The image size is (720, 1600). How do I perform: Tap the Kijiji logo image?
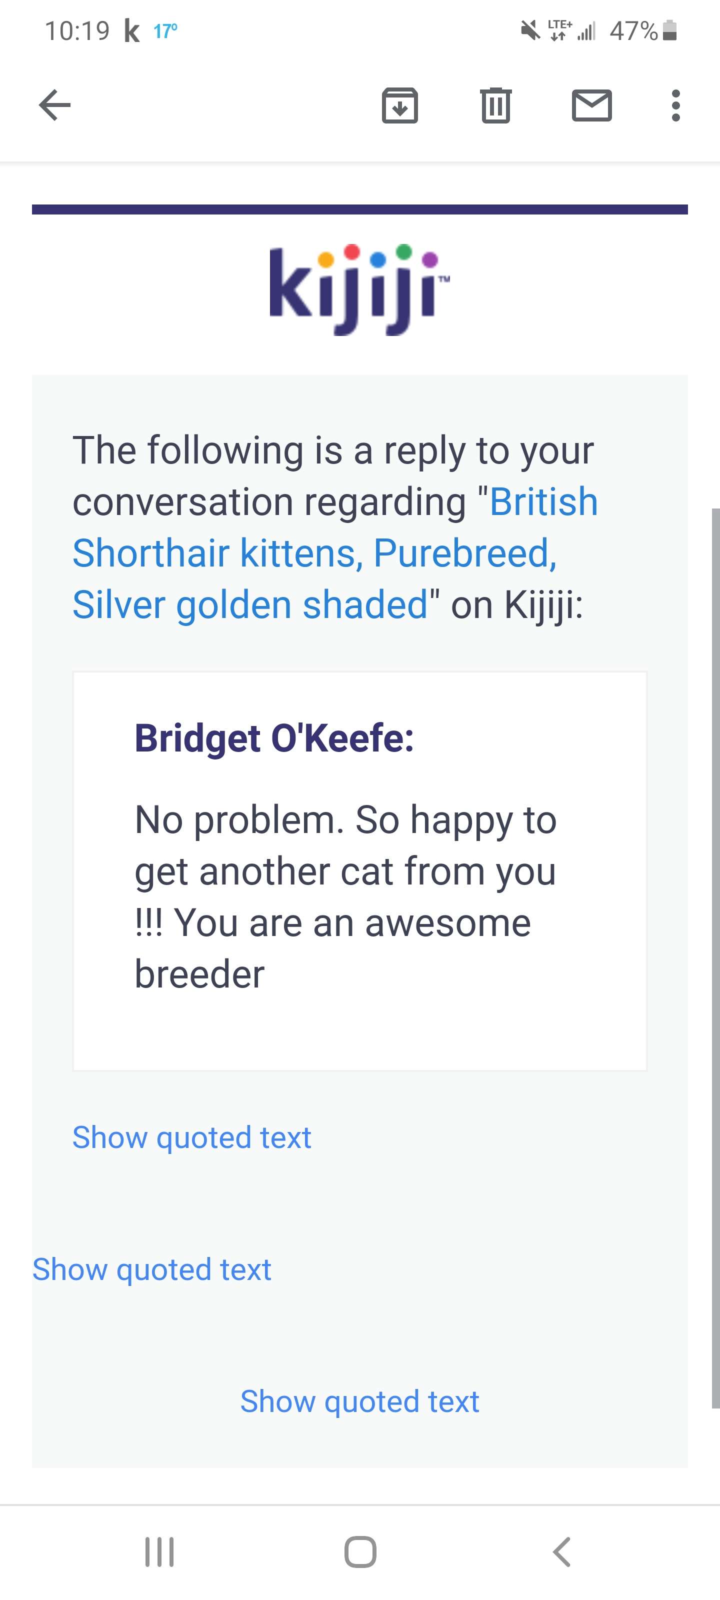point(359,289)
